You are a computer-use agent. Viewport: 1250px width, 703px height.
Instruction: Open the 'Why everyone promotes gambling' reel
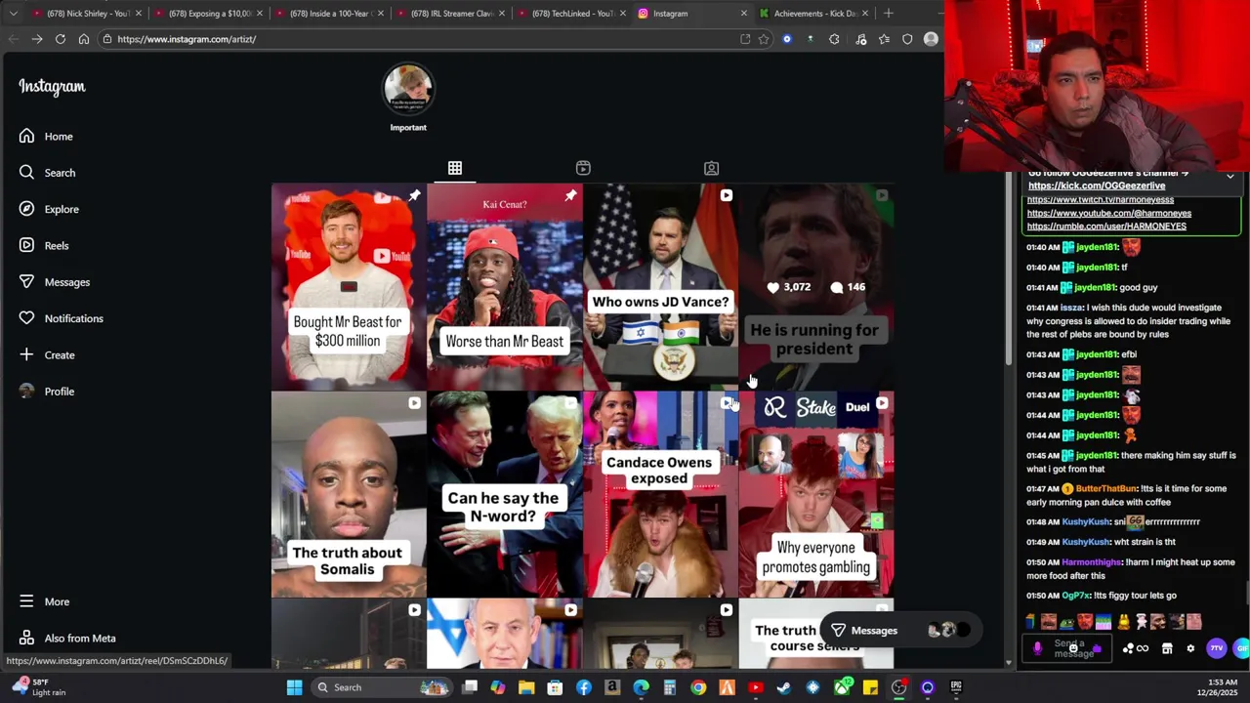tap(815, 495)
